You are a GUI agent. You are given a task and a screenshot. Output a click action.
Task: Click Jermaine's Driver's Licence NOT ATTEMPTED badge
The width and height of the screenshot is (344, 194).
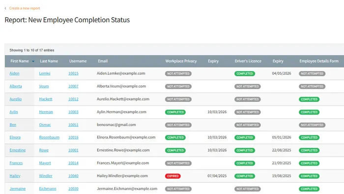pyautogui.click(x=248, y=189)
